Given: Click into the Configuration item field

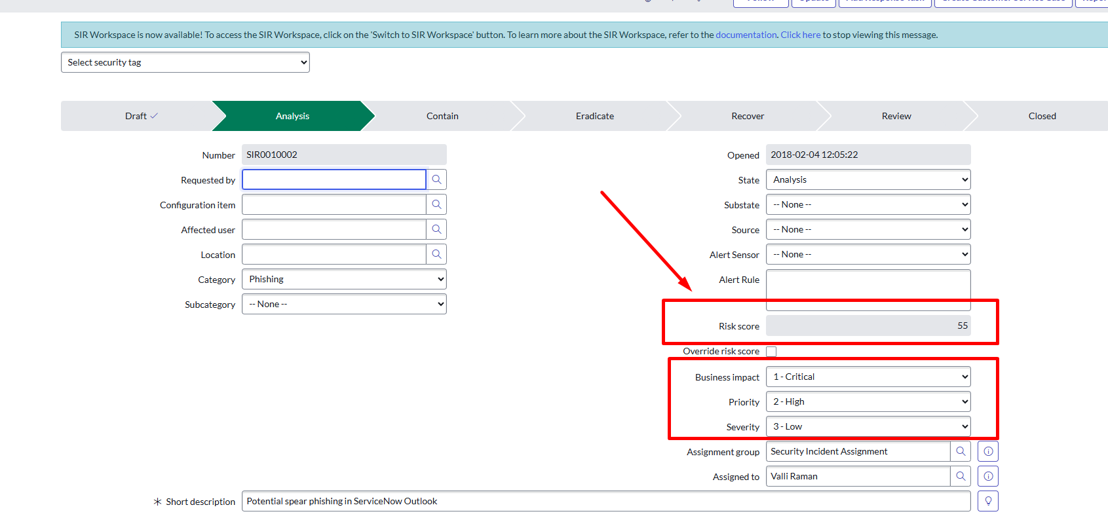Looking at the screenshot, I should click(334, 204).
